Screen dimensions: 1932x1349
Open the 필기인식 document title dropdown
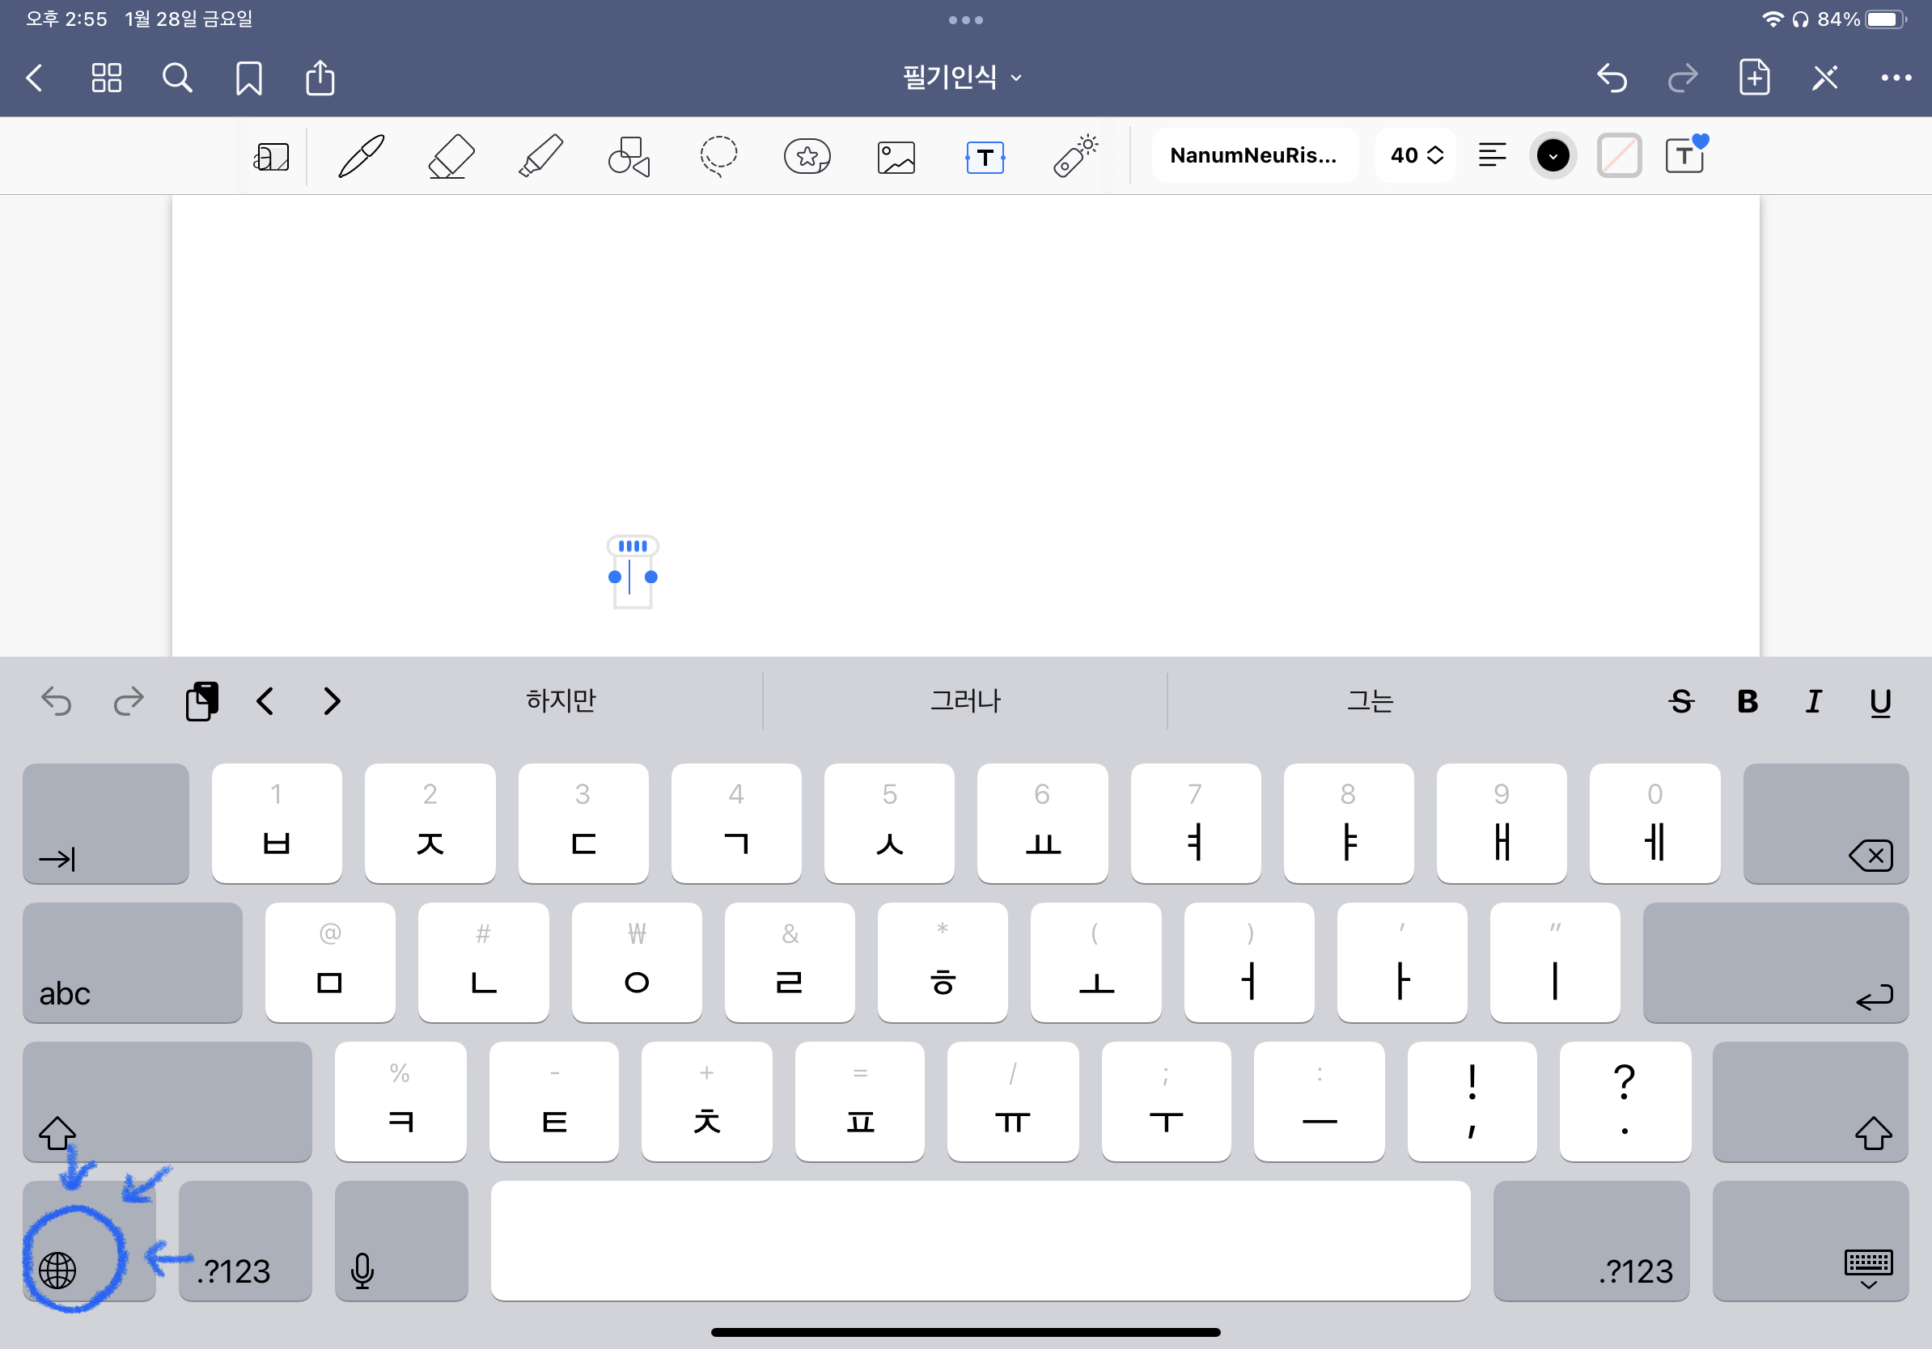coord(962,78)
